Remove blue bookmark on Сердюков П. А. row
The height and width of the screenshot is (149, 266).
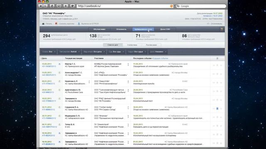(217, 108)
